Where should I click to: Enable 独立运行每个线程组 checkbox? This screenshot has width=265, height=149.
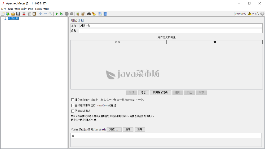(73, 100)
